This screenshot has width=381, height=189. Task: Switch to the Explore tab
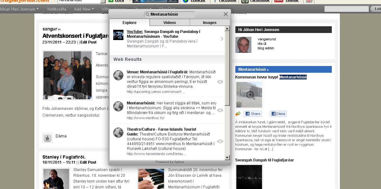pos(130,22)
